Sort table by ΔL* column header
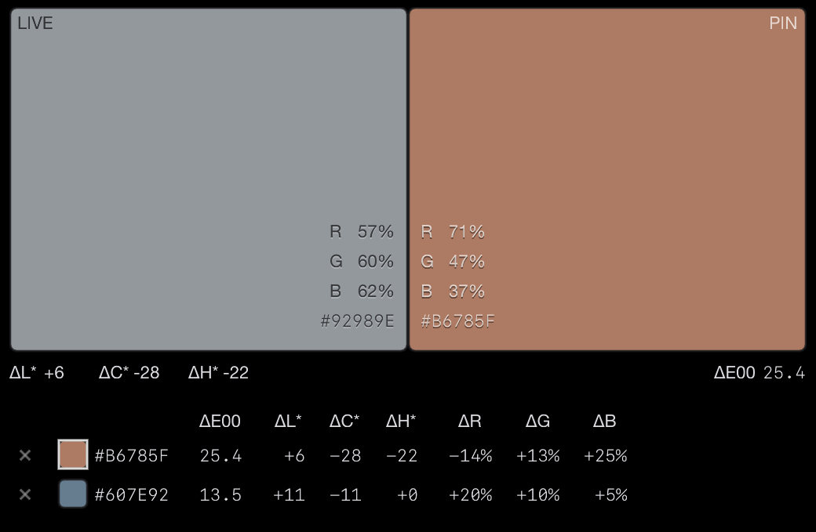816x532 pixels. click(288, 421)
